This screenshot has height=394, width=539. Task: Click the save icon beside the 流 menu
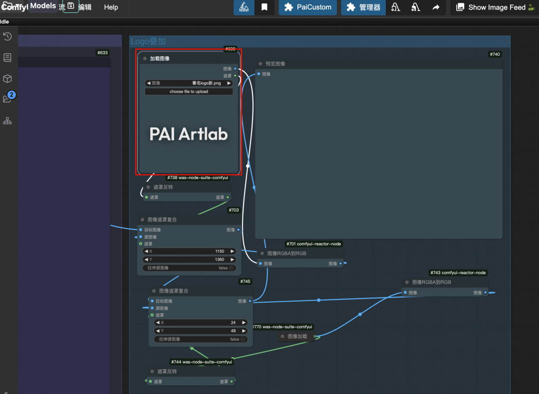71,6
